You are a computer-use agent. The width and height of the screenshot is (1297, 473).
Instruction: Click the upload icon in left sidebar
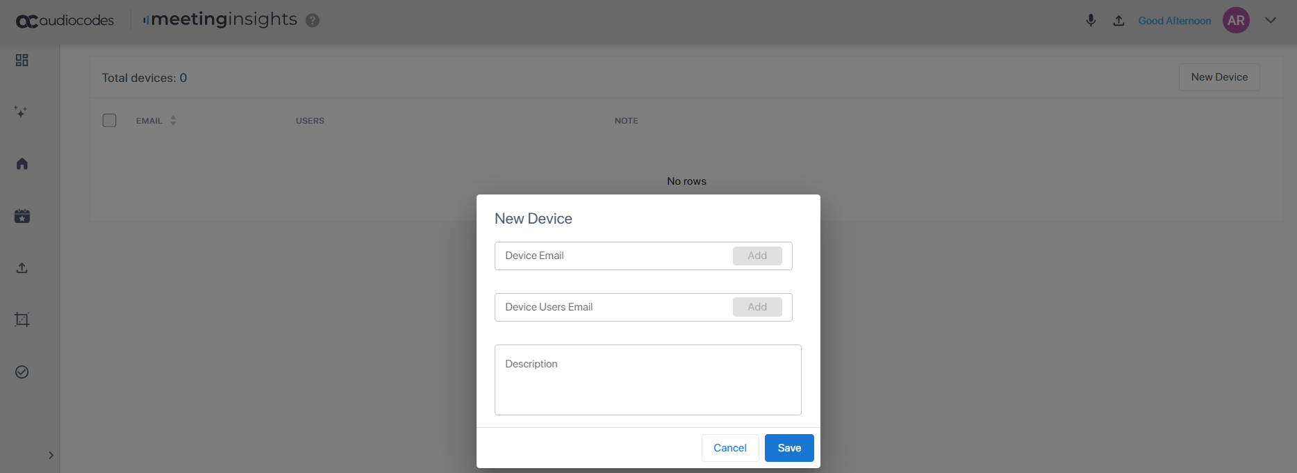(x=22, y=268)
